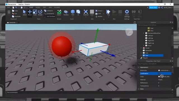Open the username account menu
Screen dimensions: 179x101
coord(168,8)
